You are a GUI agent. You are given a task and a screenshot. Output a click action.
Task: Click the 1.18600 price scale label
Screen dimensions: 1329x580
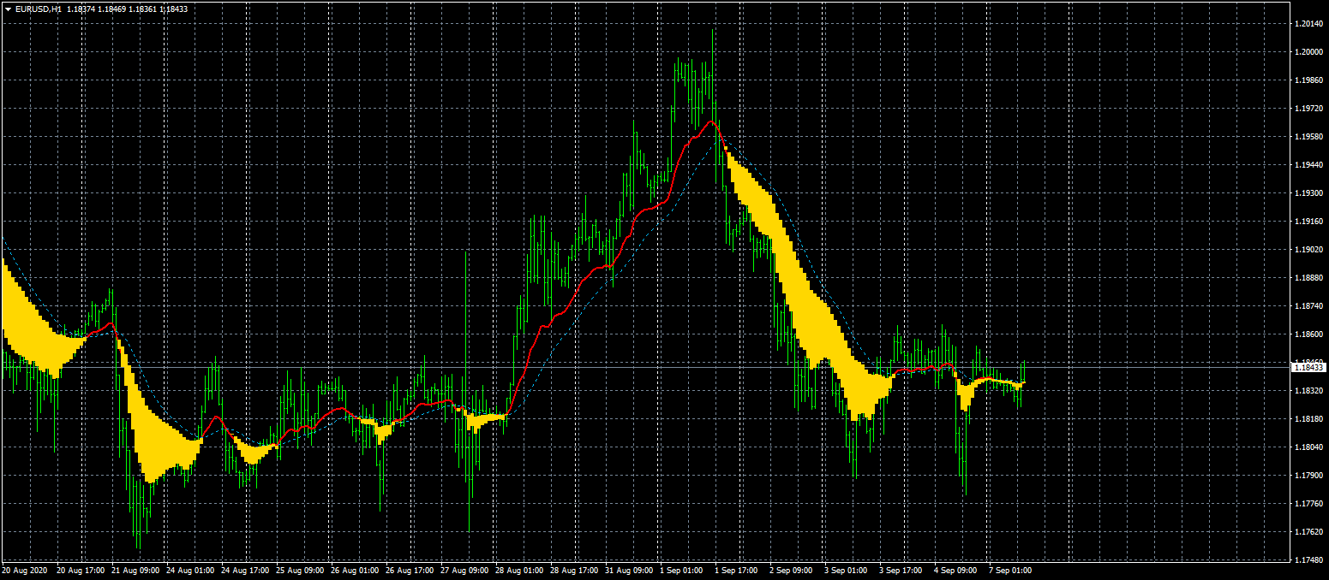1308,334
